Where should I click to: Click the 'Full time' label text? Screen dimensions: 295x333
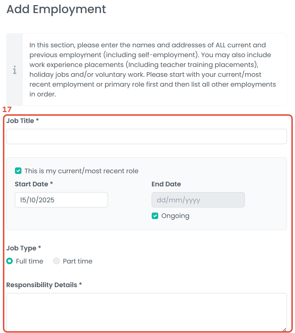click(29, 261)
